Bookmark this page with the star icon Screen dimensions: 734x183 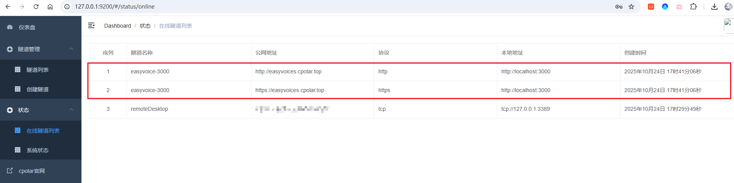pos(631,7)
